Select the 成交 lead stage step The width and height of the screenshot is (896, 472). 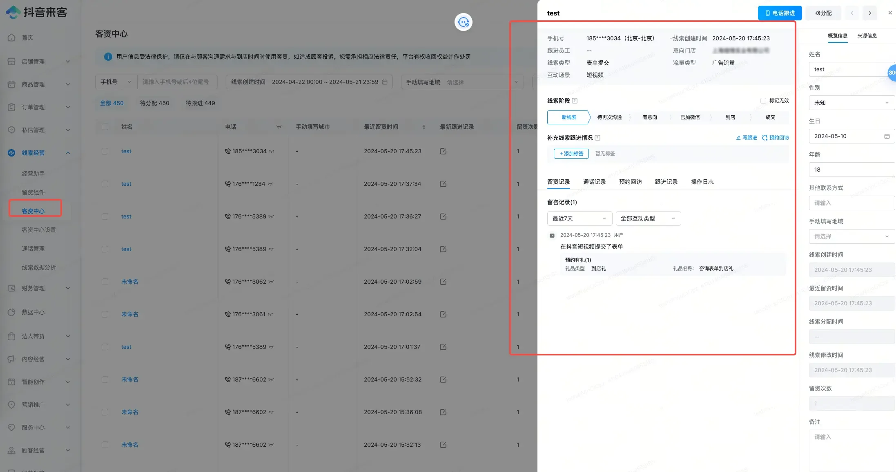click(770, 117)
